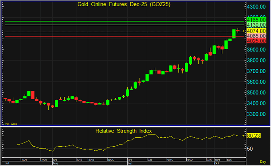
Task: Select the light green 4130.00 level label
Action: click(x=256, y=25)
